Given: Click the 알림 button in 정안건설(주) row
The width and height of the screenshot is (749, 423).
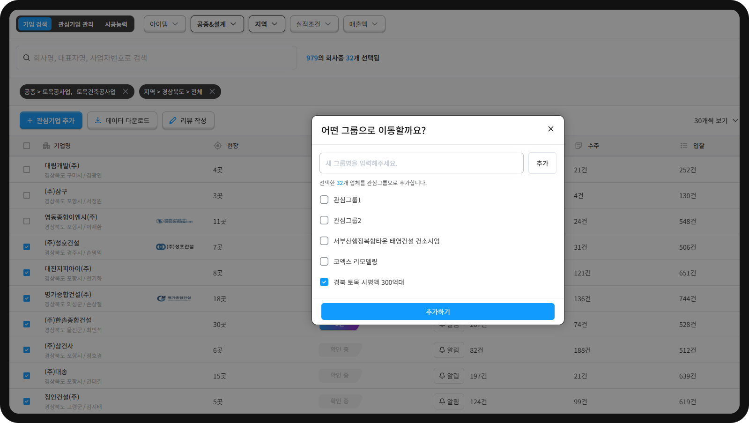Looking at the screenshot, I should coord(449,401).
